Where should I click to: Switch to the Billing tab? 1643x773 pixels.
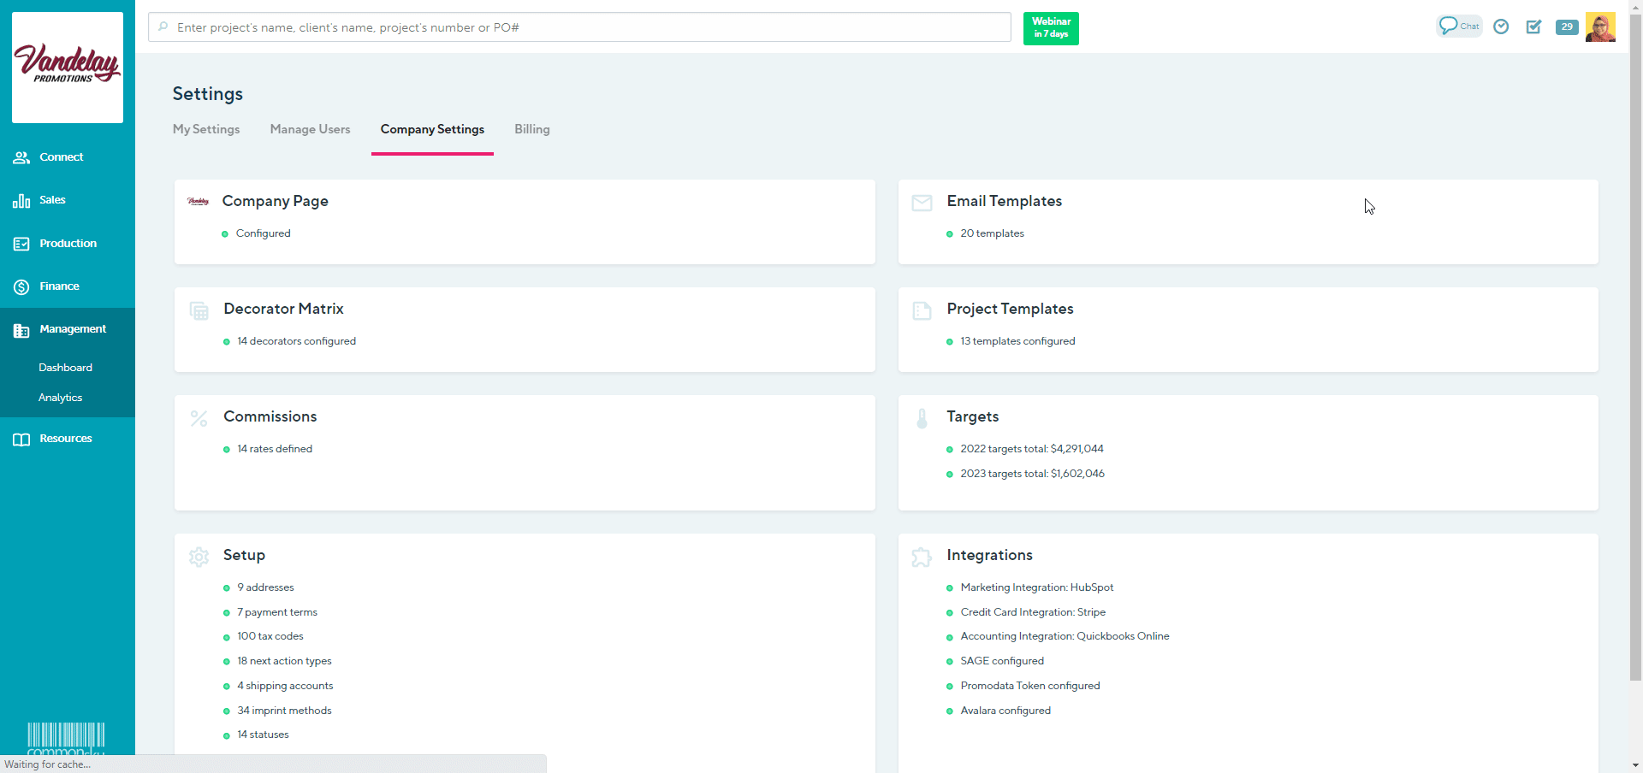pos(531,129)
